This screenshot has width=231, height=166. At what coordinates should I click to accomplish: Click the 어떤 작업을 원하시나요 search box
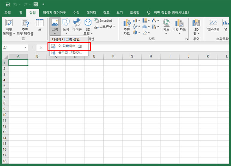pyautogui.click(x=171, y=13)
